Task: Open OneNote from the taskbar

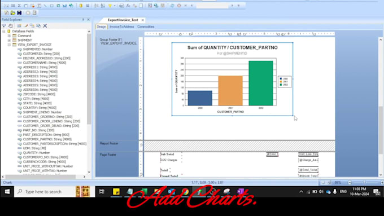Action: pyautogui.click(x=241, y=192)
